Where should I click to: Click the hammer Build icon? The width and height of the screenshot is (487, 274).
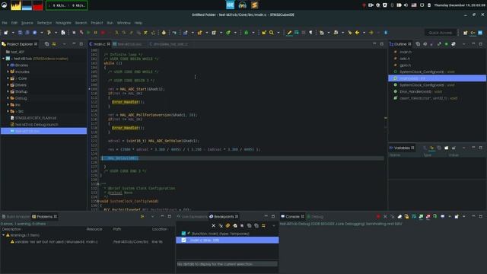[49, 33]
